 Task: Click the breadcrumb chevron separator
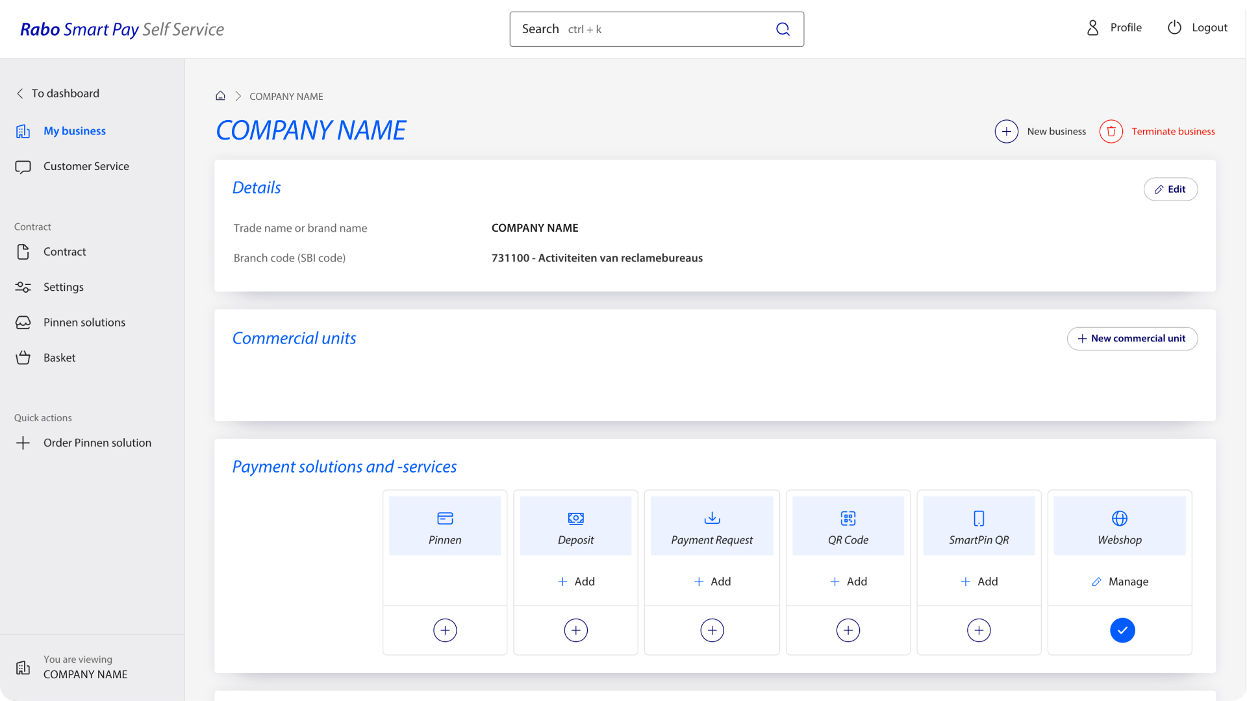click(238, 96)
